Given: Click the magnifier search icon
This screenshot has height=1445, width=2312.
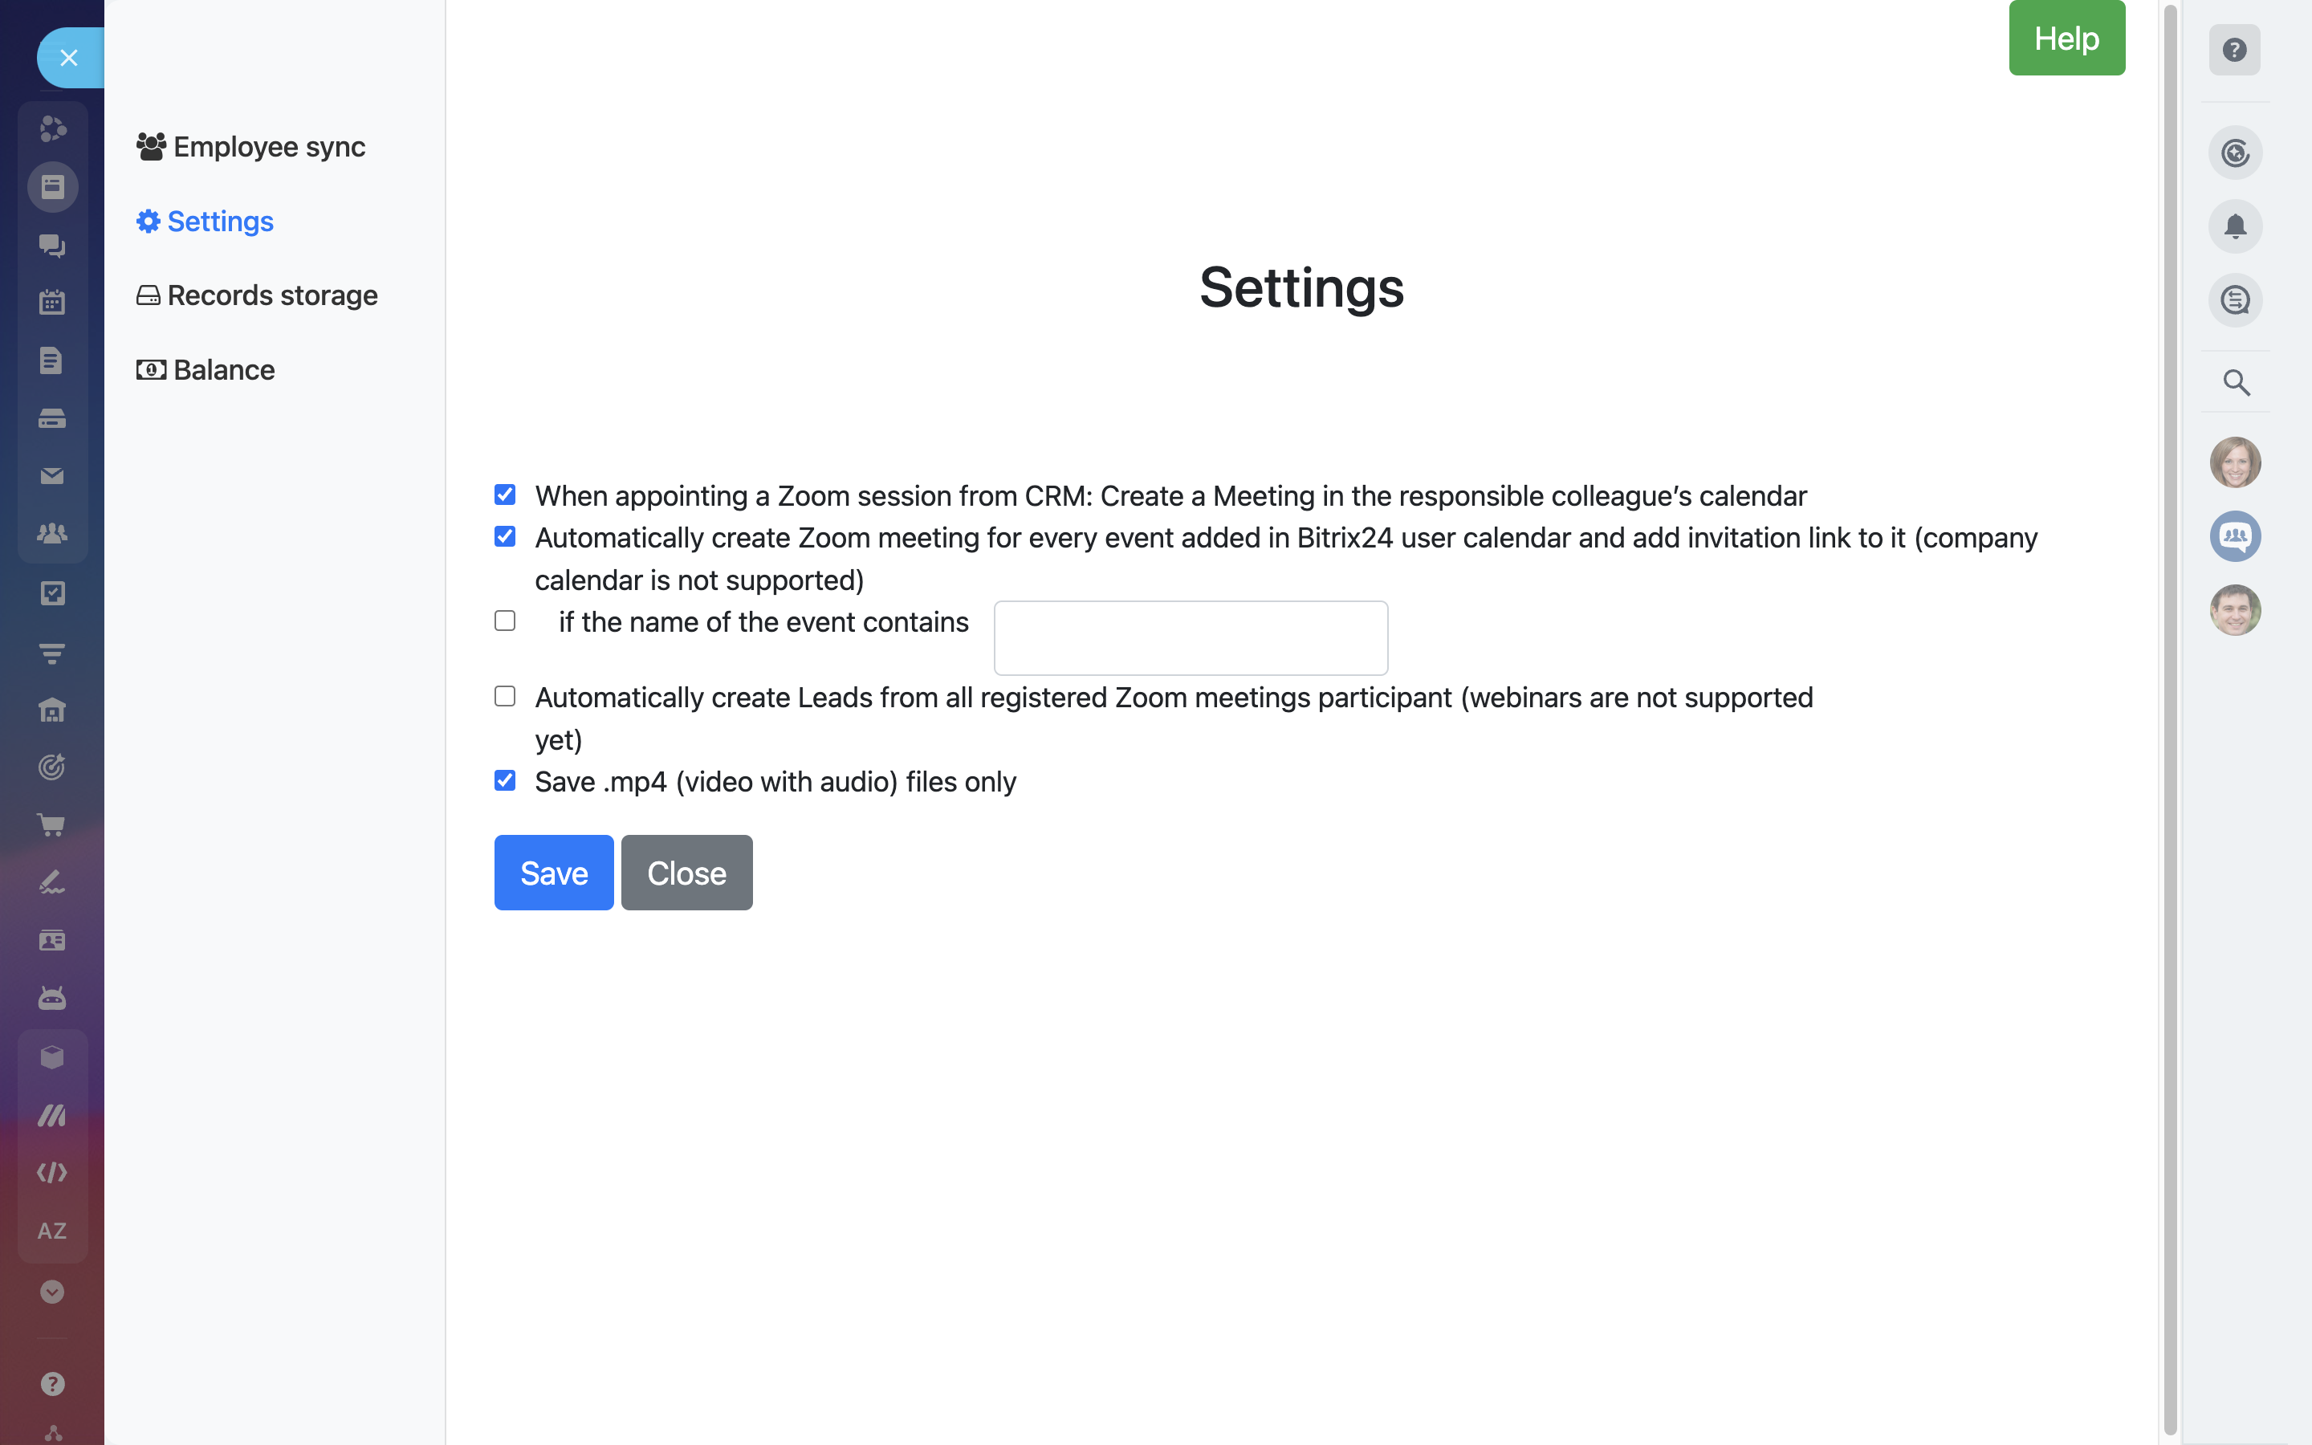Looking at the screenshot, I should tap(2236, 382).
